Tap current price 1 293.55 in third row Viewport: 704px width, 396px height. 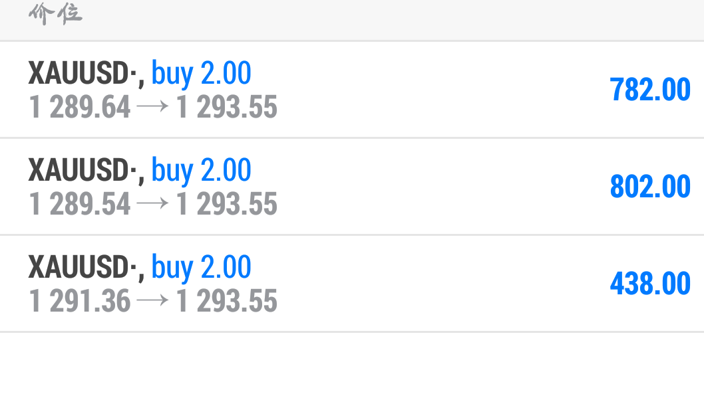point(227,300)
